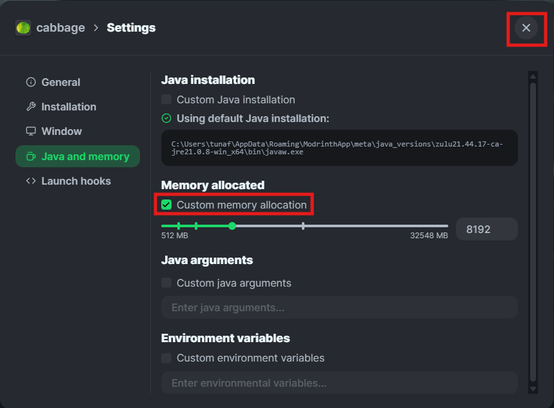This screenshot has height=408, width=554.
Task: Click the General info icon in sidebar
Action: [30, 82]
